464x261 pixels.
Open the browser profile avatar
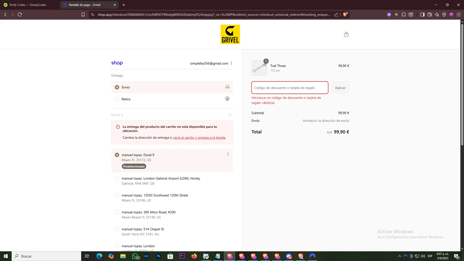[451, 15]
